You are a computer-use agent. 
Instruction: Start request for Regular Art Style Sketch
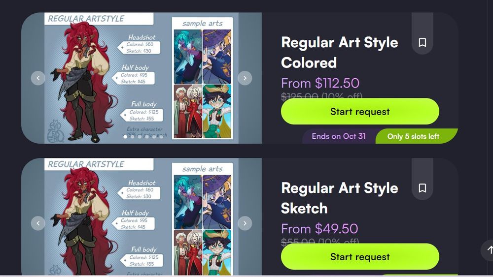360,257
